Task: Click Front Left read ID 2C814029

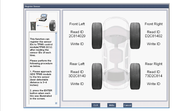Action: pyautogui.click(x=77, y=36)
